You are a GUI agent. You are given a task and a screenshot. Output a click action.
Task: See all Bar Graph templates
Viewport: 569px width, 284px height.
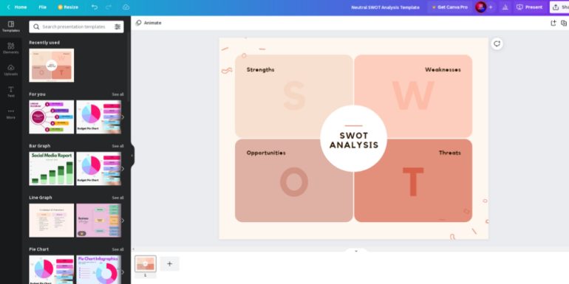[x=117, y=146]
